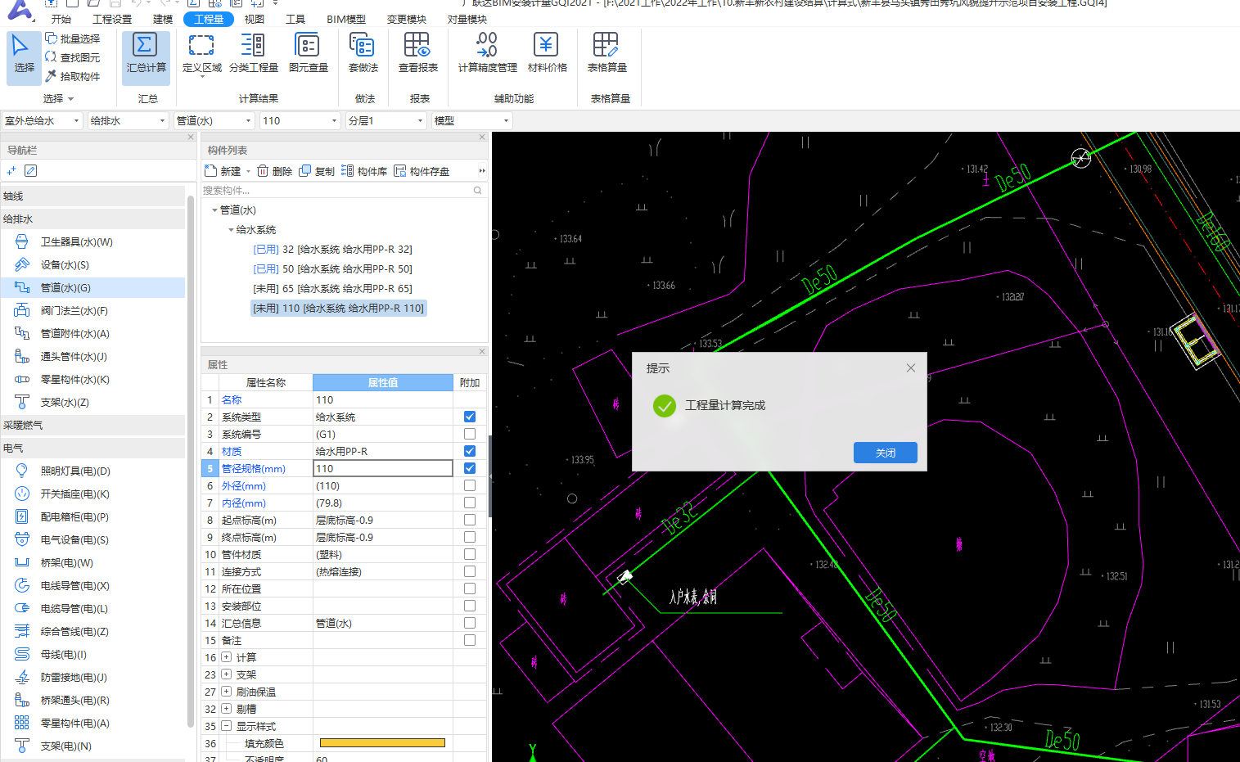Open 对量模块 ribbon tab
Screen dimensions: 1240x762
(467, 19)
